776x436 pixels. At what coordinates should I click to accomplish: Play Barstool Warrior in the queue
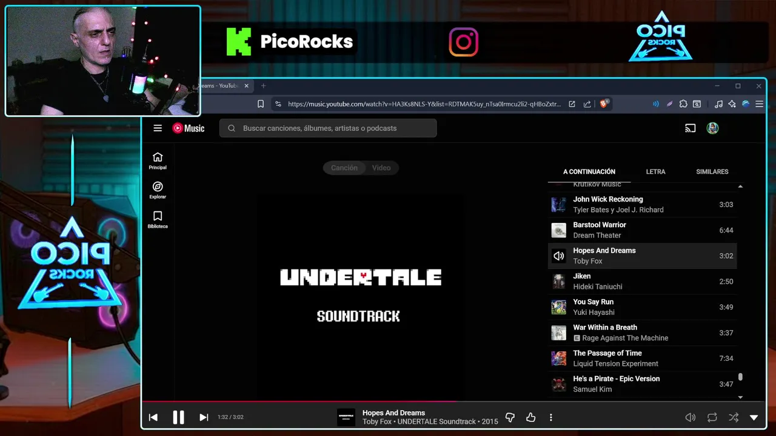click(642, 230)
